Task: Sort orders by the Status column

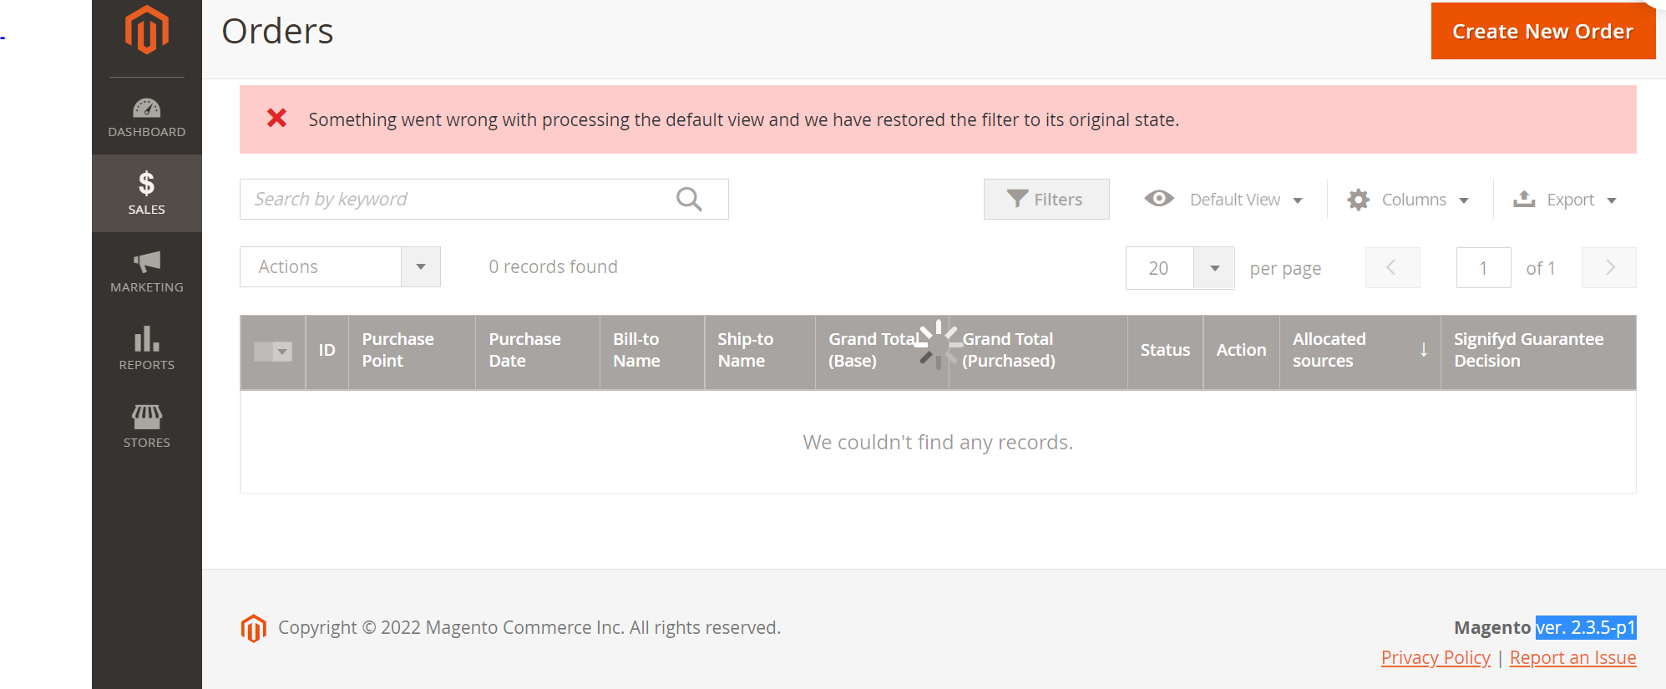Action: [1165, 350]
